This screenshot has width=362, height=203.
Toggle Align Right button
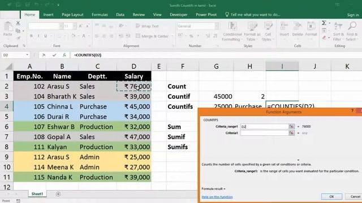[111, 36]
